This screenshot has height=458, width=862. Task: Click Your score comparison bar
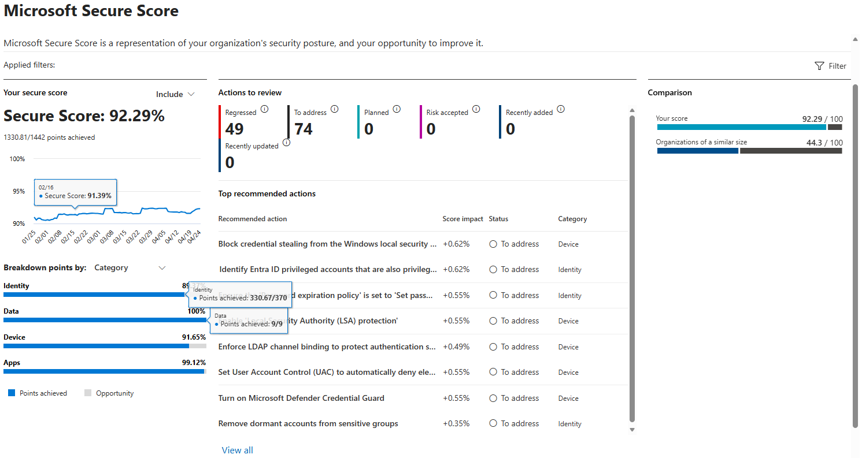(749, 127)
